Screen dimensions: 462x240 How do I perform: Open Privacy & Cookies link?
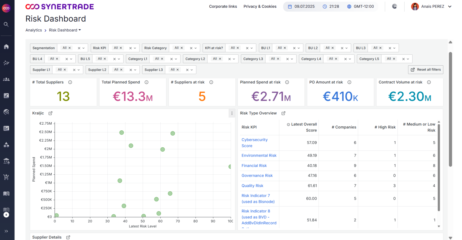pyautogui.click(x=260, y=6)
